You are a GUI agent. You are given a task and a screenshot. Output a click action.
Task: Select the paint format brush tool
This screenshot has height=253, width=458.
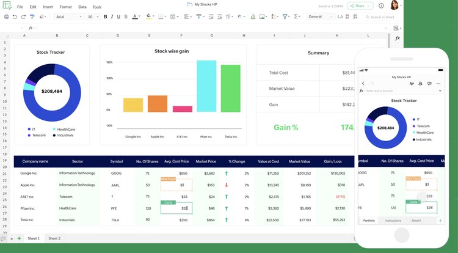point(32,17)
